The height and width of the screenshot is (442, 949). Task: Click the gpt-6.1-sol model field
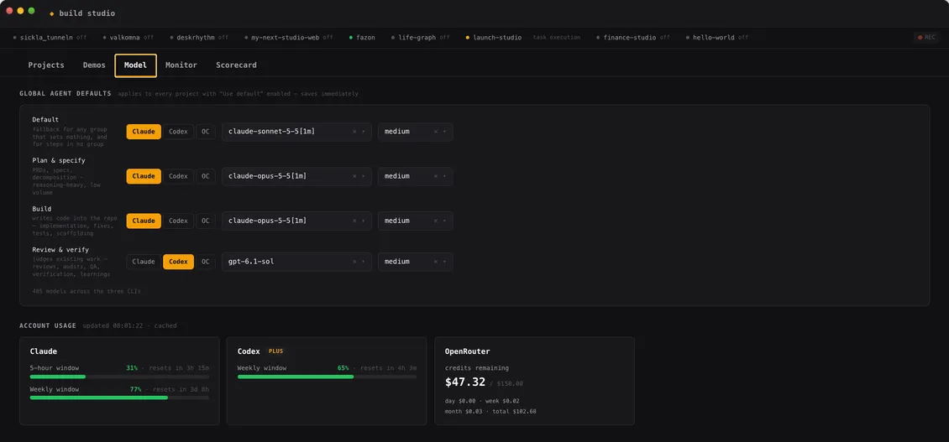296,262
